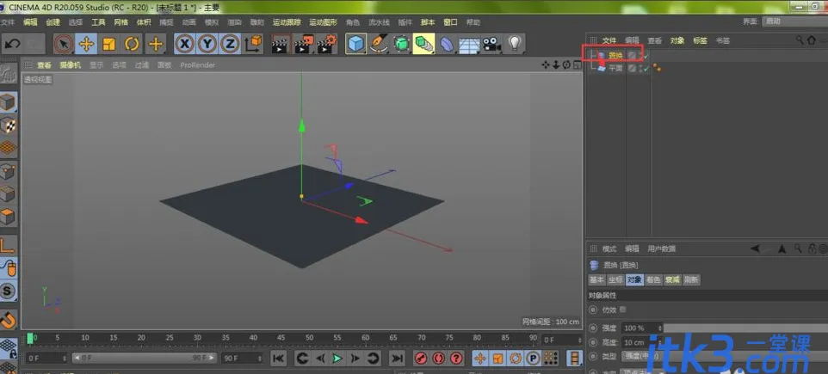828x374 pixels.
Task: Select the Phong tag on 平面
Action: coord(657,67)
